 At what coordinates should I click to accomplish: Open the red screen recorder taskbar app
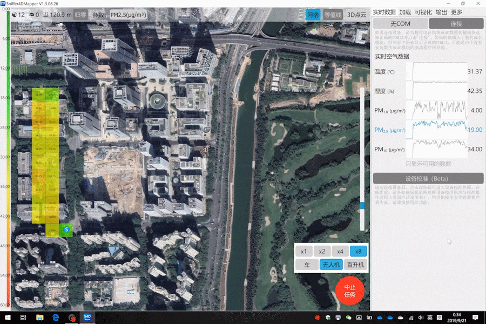[x=72, y=318]
